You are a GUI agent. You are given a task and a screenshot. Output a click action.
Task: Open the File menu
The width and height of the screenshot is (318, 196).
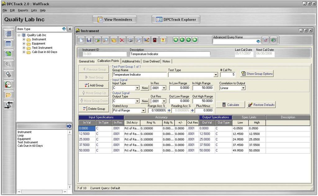point(5,10)
